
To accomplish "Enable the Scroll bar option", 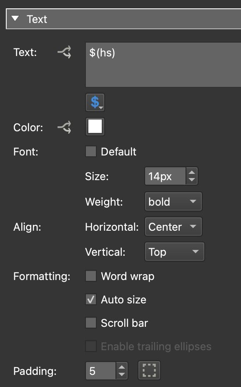I will click(x=90, y=323).
